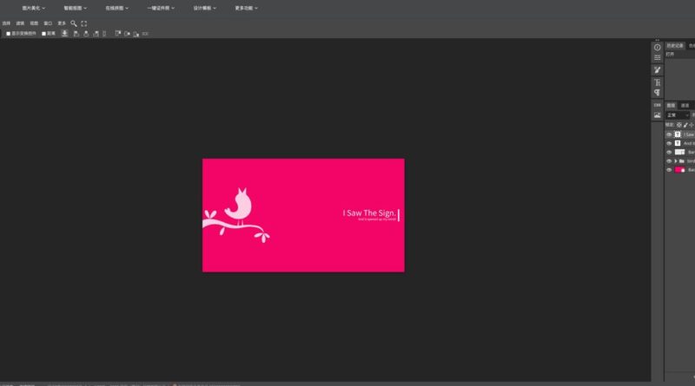
Task: Open the CSS panel icon
Action: 657,104
